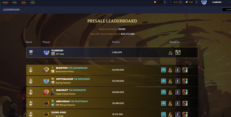Click the teal chevron reward icon for rank 1
Viewport: 231px width, 117px height.
[164, 70]
